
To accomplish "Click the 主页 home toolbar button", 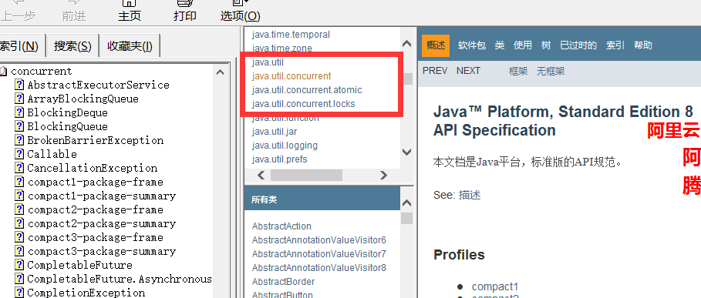I will (x=130, y=12).
